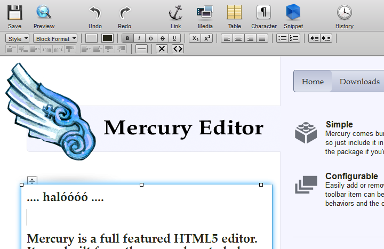The width and height of the screenshot is (384, 249).
Task: Decrease indent with the outdent icon
Action: [x=314, y=38]
